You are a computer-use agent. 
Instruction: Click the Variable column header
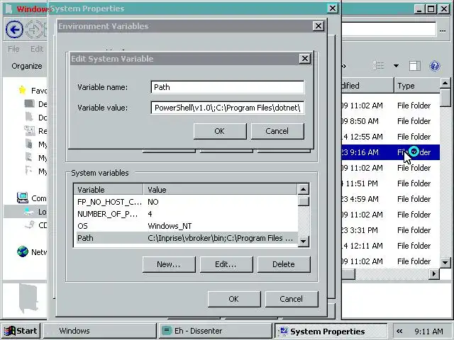tap(109, 190)
